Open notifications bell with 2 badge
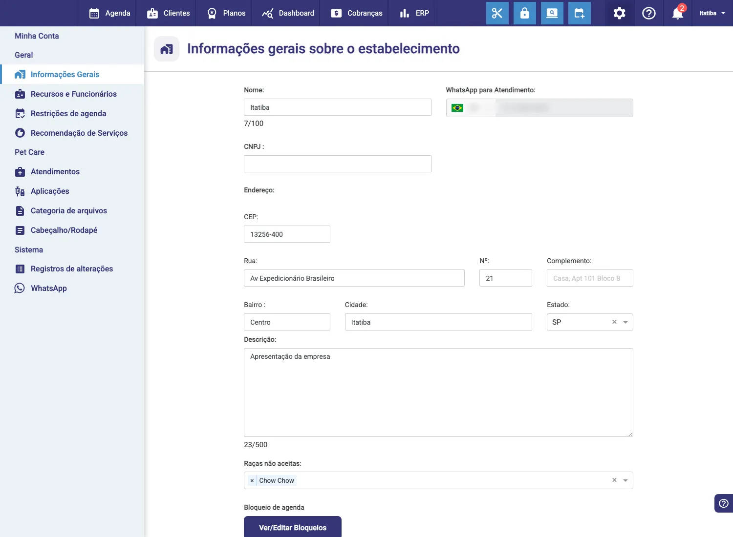 click(678, 13)
